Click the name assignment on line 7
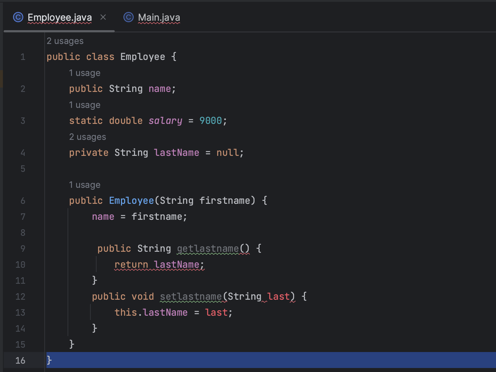496x372 pixels. click(103, 217)
